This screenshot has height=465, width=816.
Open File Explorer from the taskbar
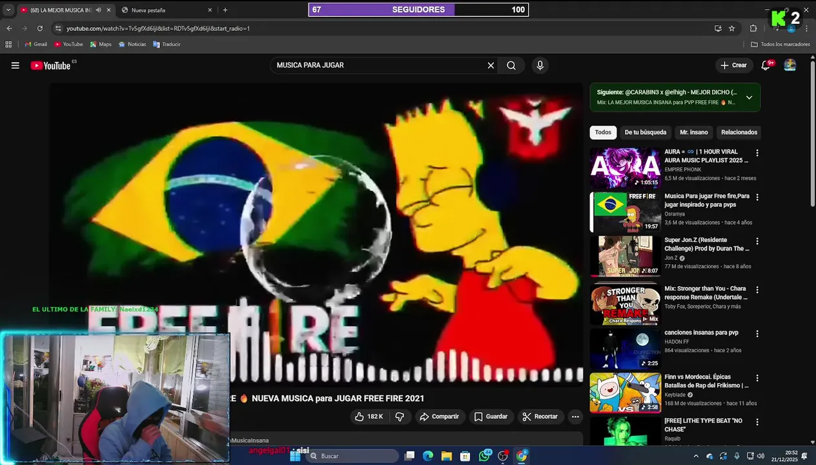pyautogui.click(x=447, y=456)
